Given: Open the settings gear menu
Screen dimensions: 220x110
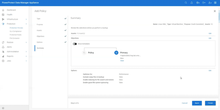Looking at the screenshot, I should point(198,3).
